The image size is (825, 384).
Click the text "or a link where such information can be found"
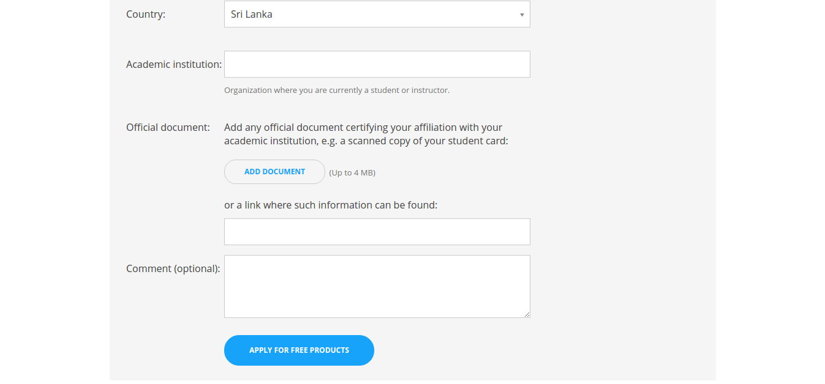coord(331,205)
